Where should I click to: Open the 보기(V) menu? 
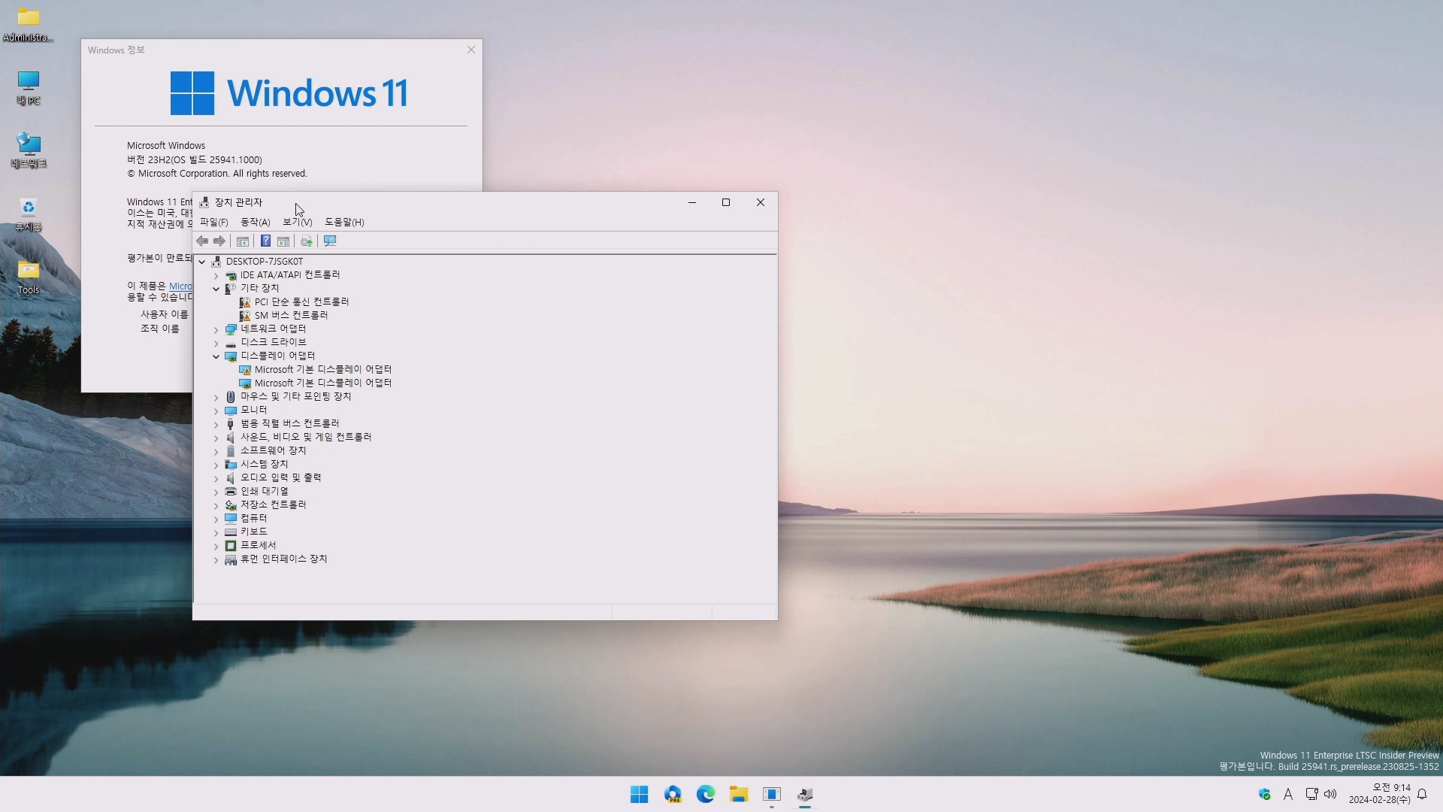(297, 223)
